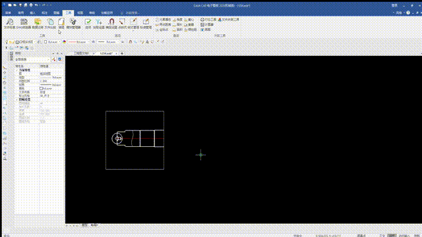Open the help question-mark icon at top right

pyautogui.click(x=408, y=13)
